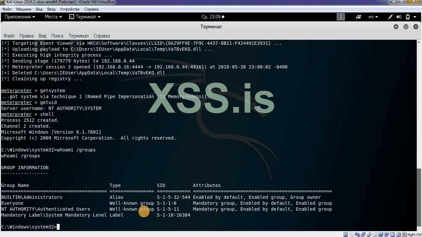Open the Терминал app menu in the top bar
This screenshot has width=422, height=237.
(85, 17)
